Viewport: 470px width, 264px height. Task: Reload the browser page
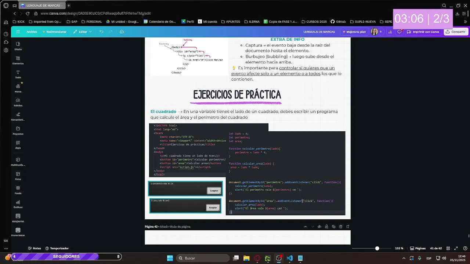point(28,14)
